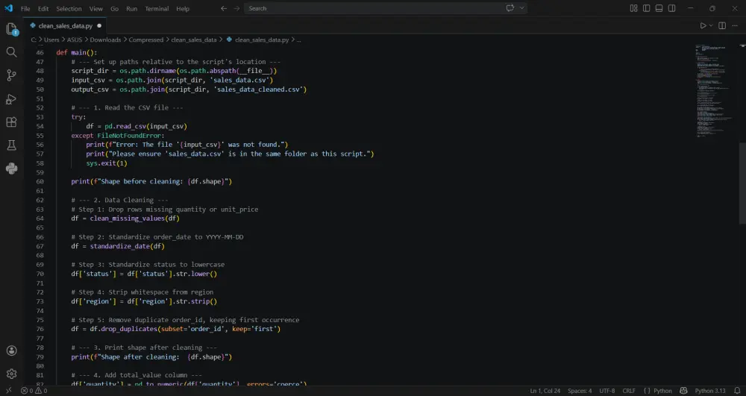Click the code minimap overview

714,90
